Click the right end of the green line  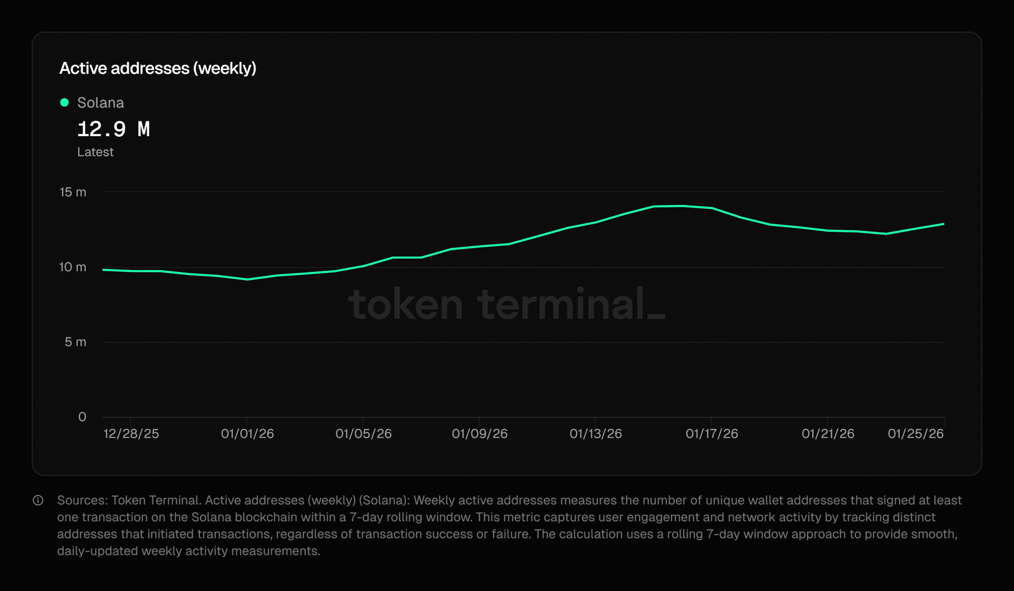point(943,224)
